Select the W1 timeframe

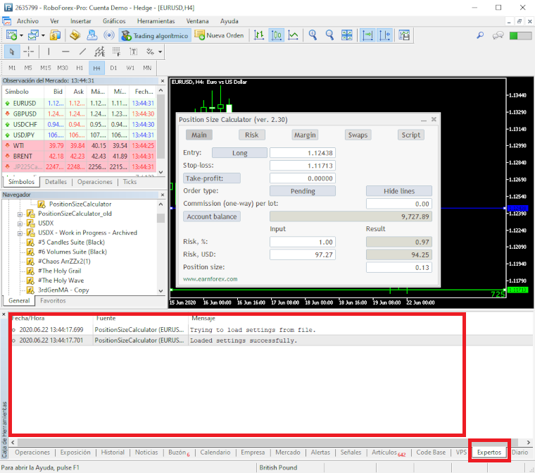[130, 68]
